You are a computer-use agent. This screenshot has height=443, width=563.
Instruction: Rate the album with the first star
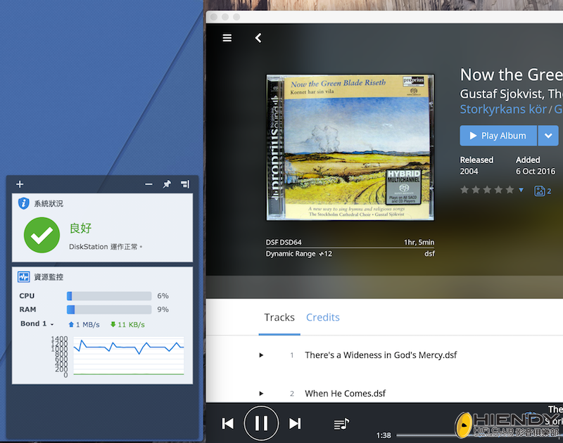point(464,190)
